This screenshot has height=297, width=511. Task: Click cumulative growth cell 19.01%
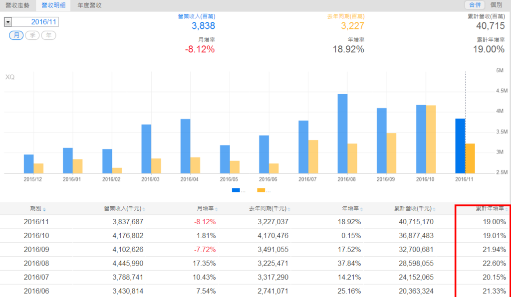coord(495,236)
